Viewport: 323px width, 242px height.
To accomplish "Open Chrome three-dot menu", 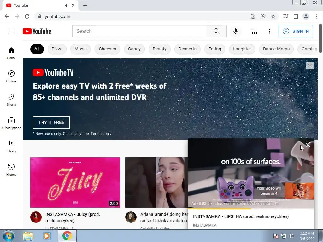I will pyautogui.click(x=316, y=16).
